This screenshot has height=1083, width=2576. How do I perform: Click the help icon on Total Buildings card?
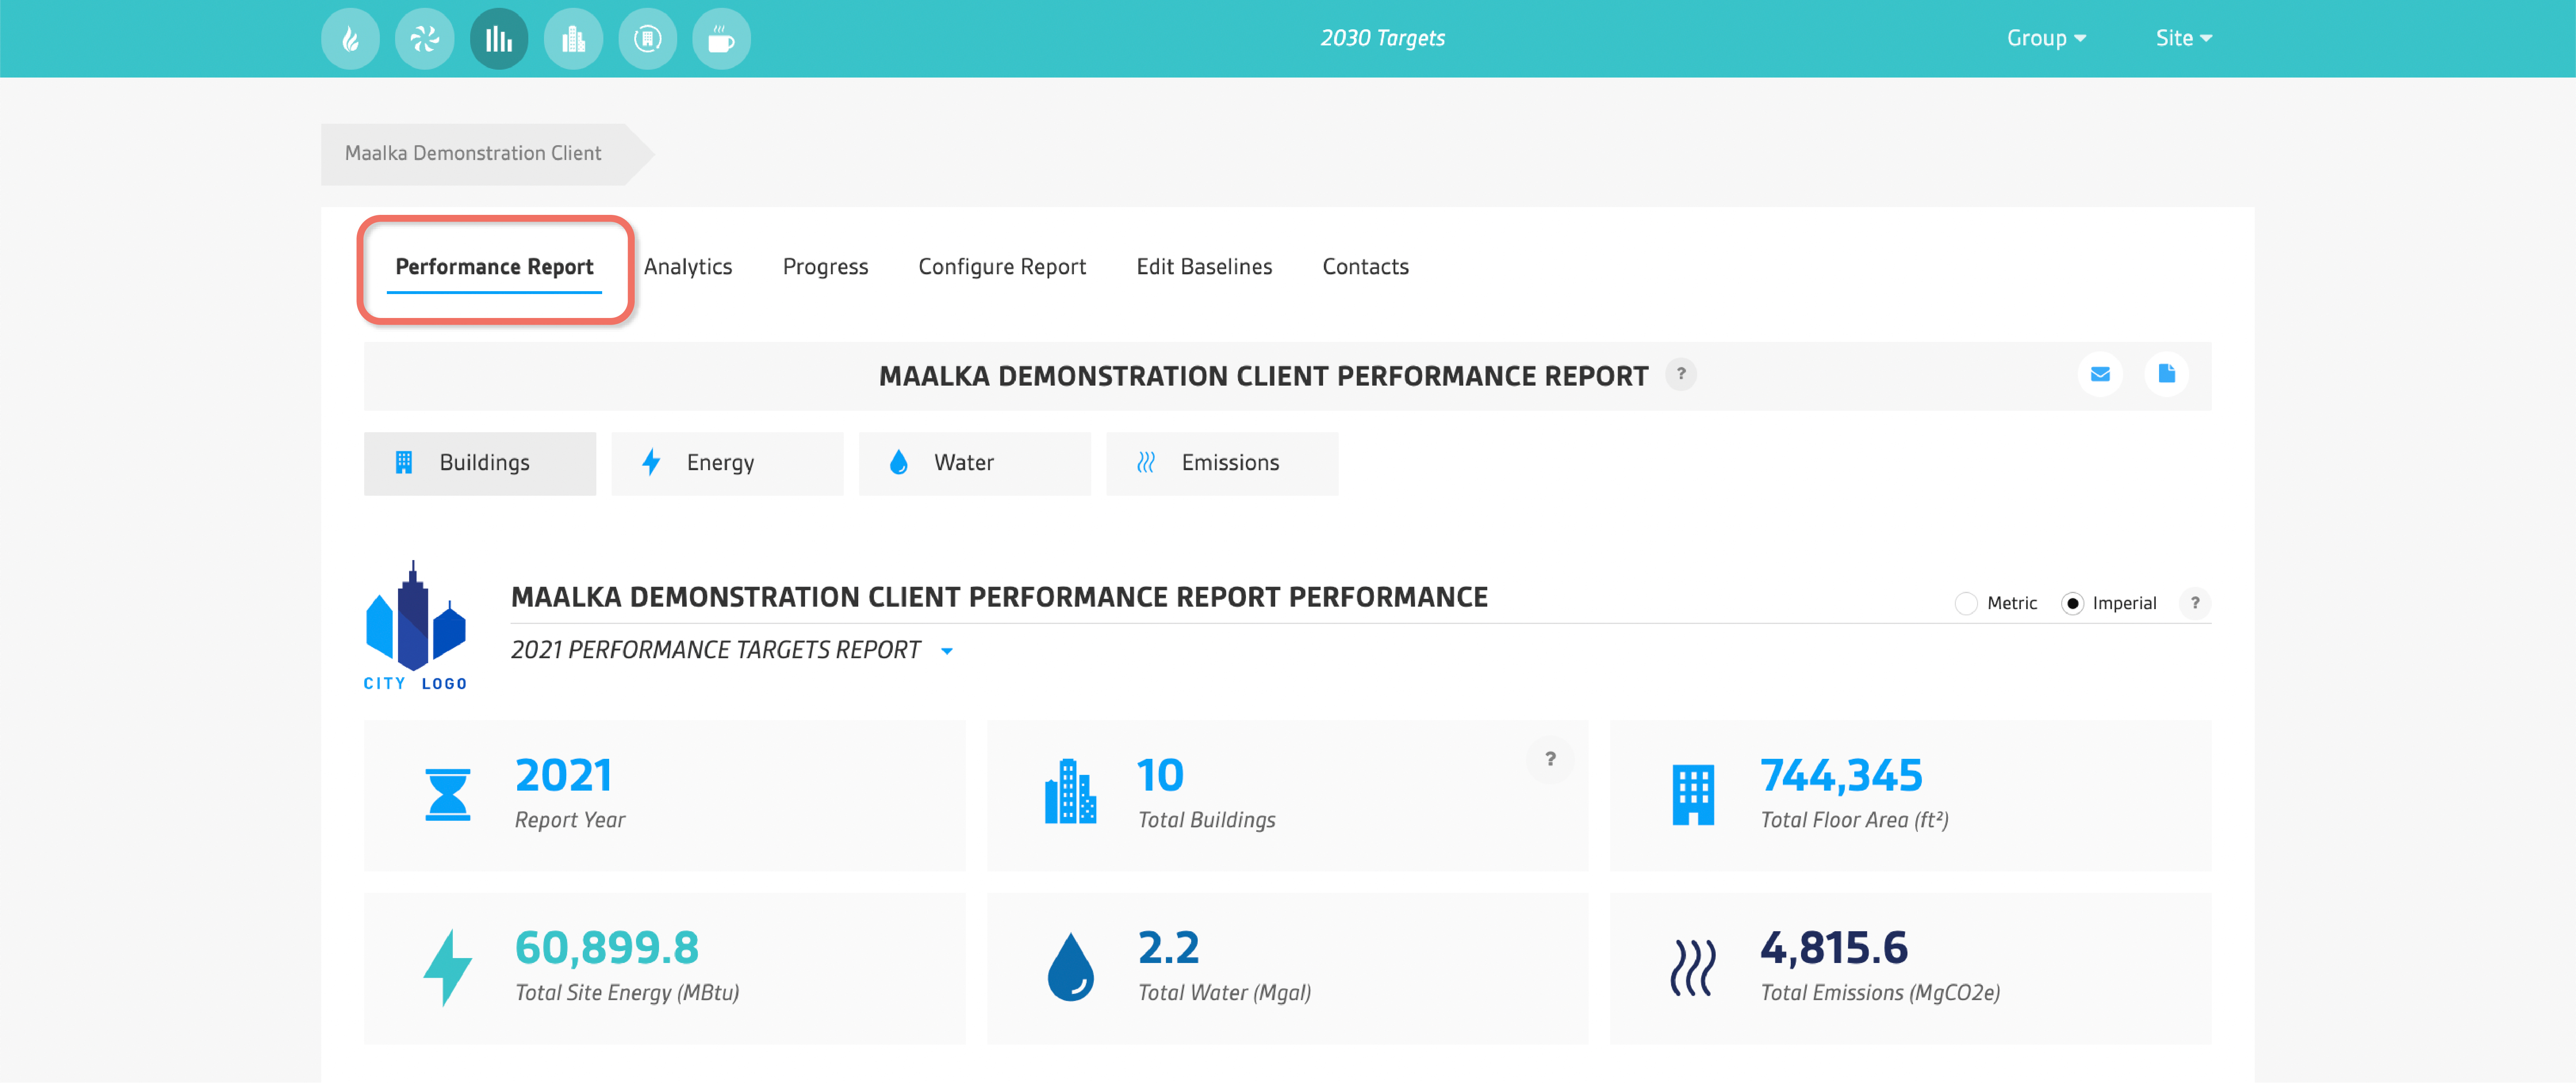click(x=1550, y=759)
